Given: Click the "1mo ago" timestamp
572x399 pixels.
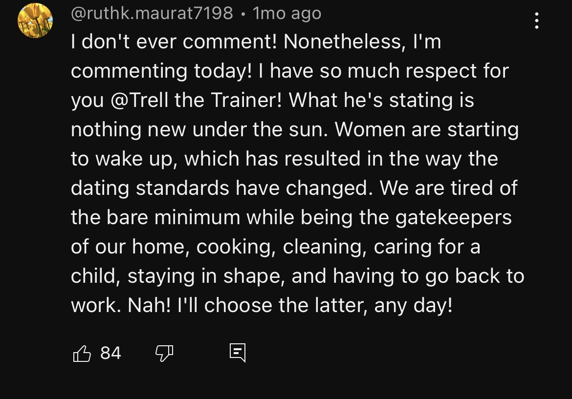Looking at the screenshot, I should (287, 13).
